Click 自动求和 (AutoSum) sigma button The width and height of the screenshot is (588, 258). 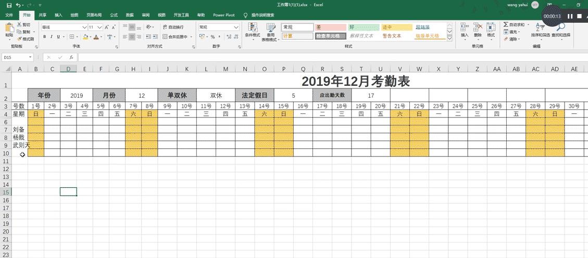tap(515, 25)
